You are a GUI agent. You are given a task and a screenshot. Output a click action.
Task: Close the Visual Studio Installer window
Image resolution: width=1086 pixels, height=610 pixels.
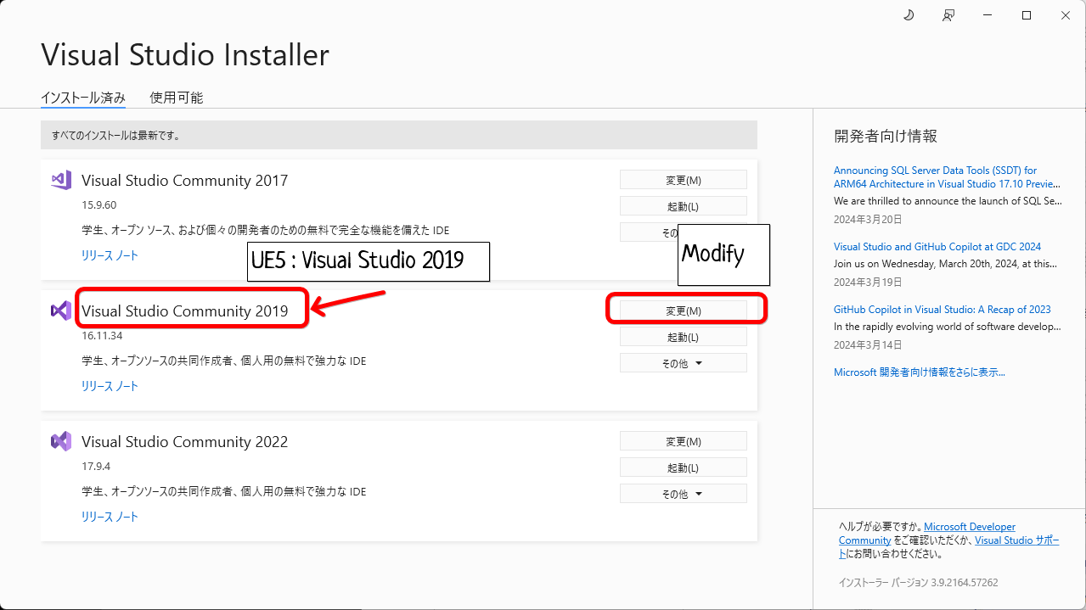[1066, 15]
